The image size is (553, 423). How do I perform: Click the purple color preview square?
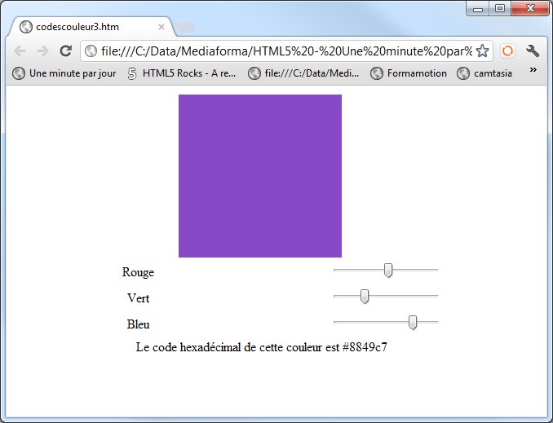[260, 176]
